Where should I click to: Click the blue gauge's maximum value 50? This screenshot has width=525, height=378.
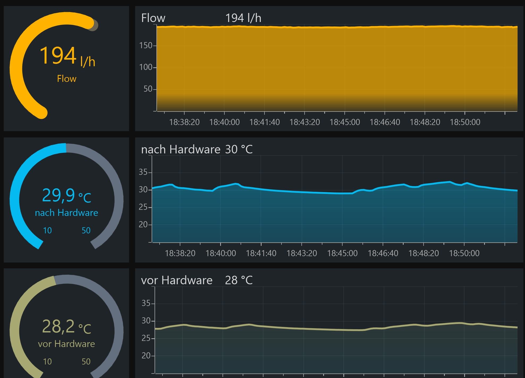pyautogui.click(x=86, y=230)
